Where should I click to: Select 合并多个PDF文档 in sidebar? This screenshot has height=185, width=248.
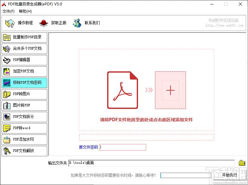click(25, 49)
